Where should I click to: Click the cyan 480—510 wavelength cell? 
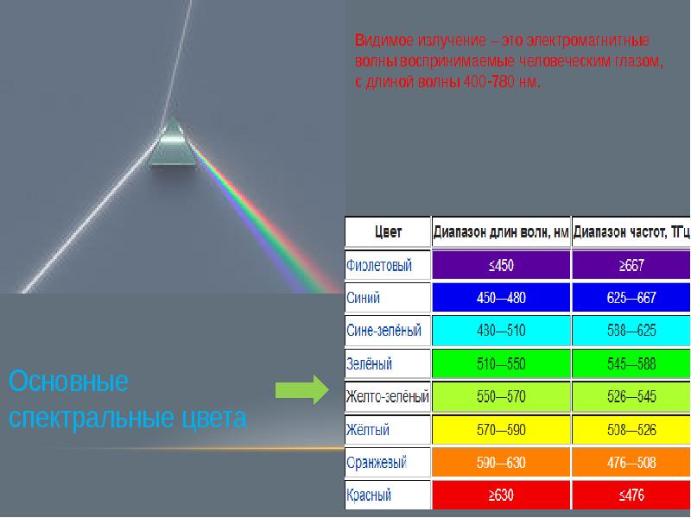[x=501, y=331]
